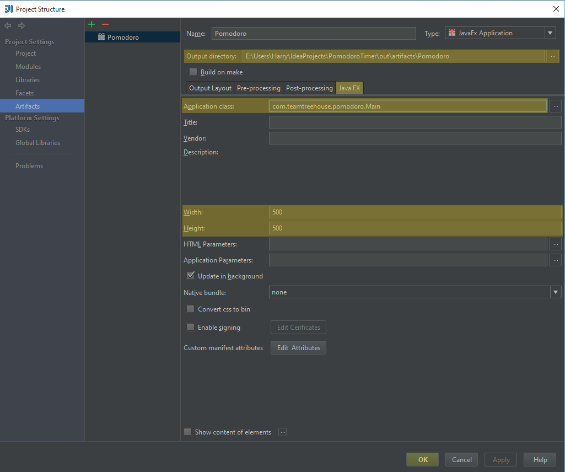Open HTML Parameters editor ellipsis button
565x472 pixels.
click(x=556, y=244)
